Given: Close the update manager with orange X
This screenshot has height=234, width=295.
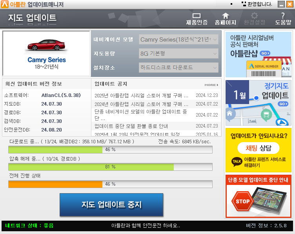Looking at the screenshot, I should tap(290, 4).
